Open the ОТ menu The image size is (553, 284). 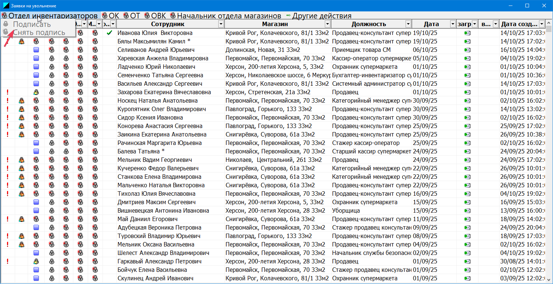point(132,16)
